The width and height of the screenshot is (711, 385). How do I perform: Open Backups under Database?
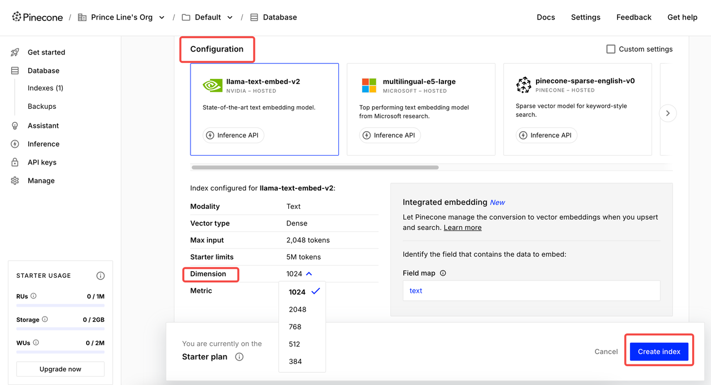pyautogui.click(x=42, y=106)
